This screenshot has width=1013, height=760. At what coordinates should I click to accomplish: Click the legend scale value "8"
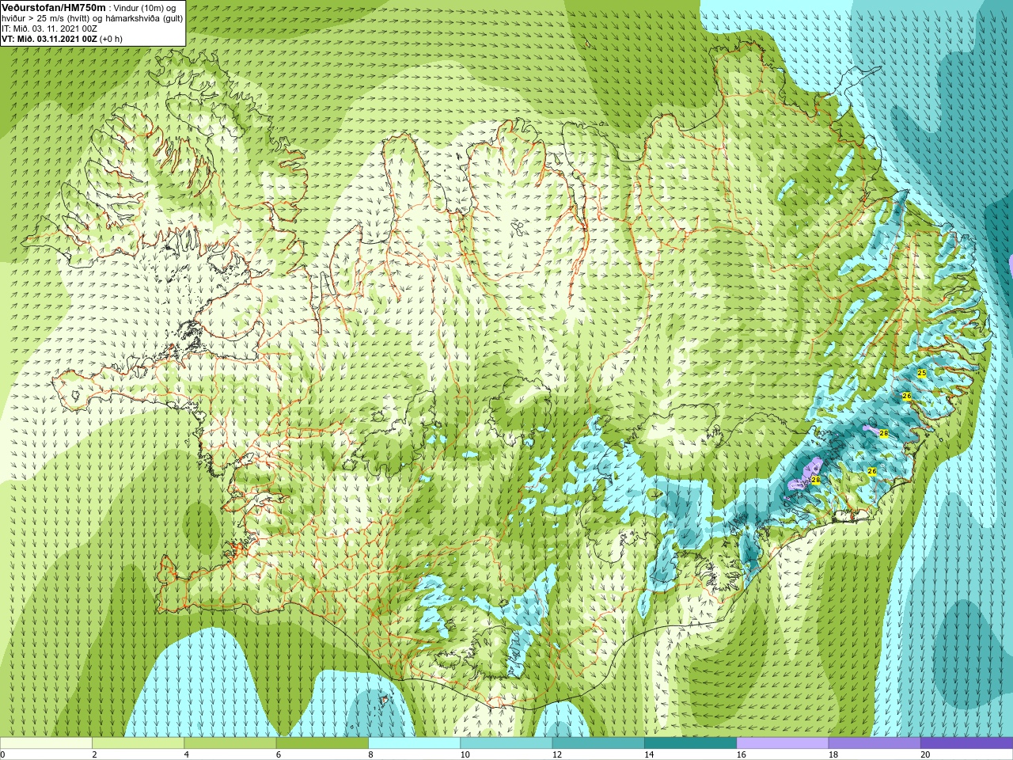370,754
